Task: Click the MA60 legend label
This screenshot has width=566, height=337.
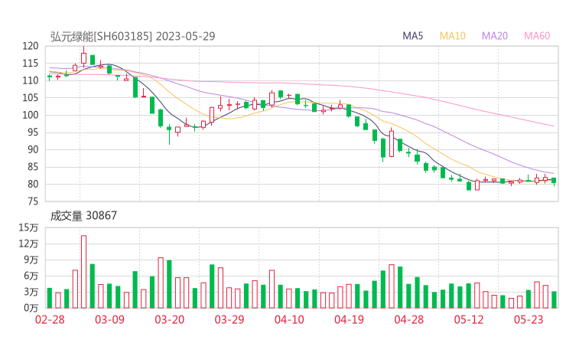Action: point(537,36)
